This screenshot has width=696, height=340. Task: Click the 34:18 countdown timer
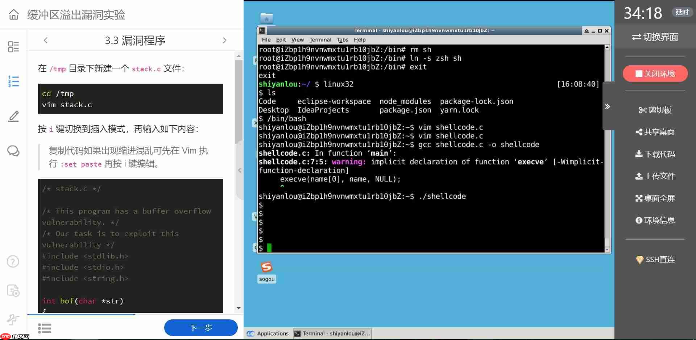point(643,13)
